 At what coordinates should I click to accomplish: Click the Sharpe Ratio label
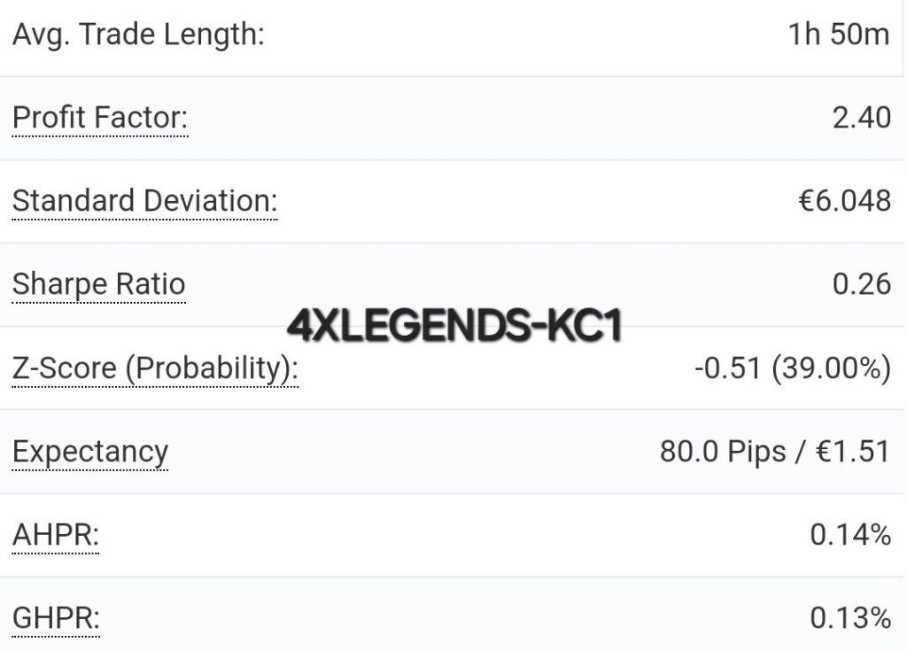pos(99,284)
